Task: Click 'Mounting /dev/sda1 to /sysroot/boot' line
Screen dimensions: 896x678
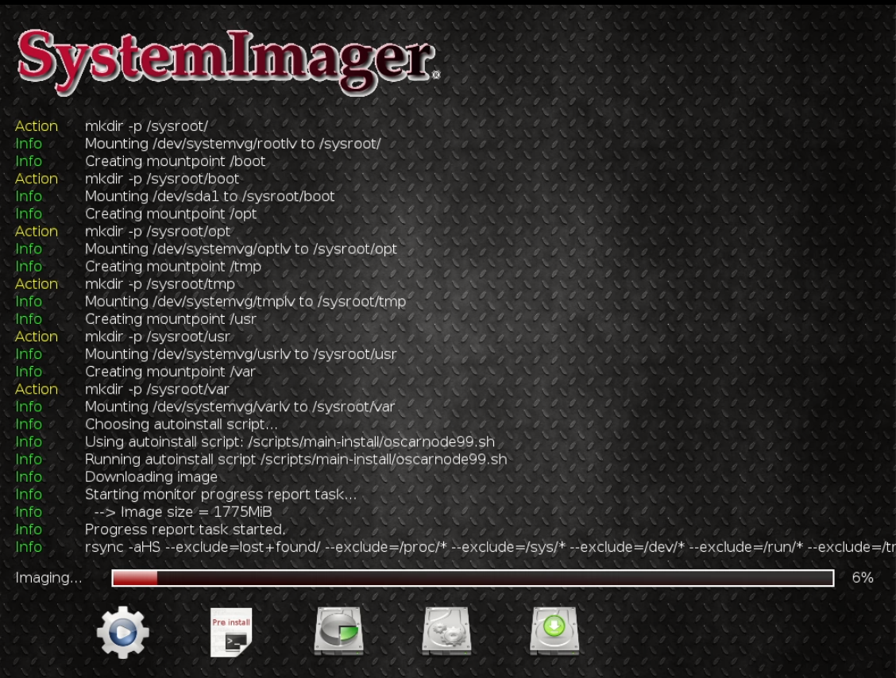Action: coord(210,196)
